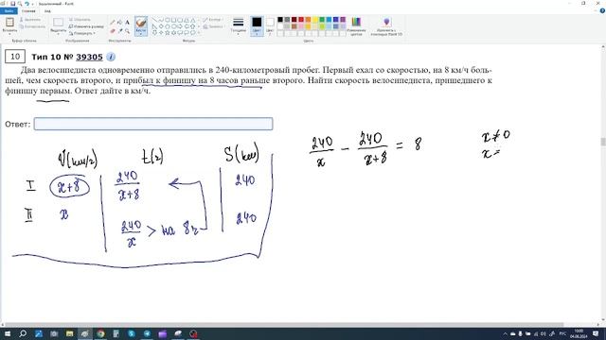This screenshot has width=606, height=340.
Task: Click the Crop button in image group
Action: tap(80, 19)
